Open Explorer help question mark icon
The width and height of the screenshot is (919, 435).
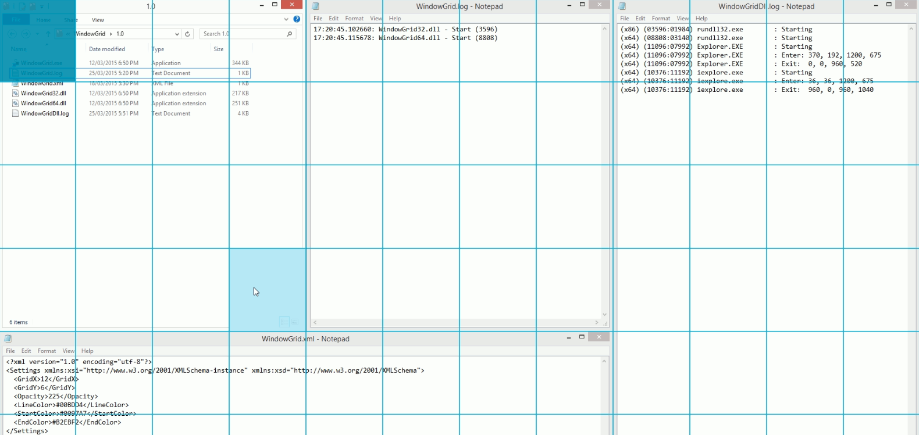coord(297,19)
